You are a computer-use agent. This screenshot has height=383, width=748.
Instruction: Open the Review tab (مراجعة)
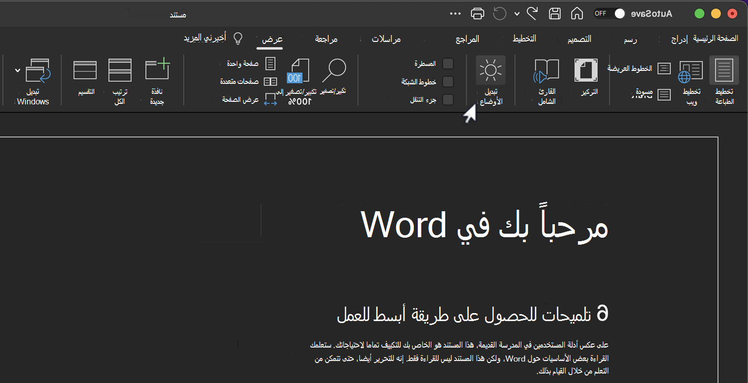(326, 39)
